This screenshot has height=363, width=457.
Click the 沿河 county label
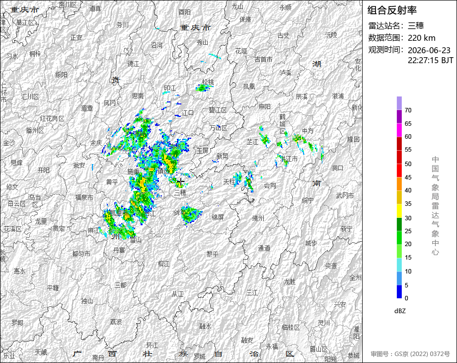pos(156,45)
